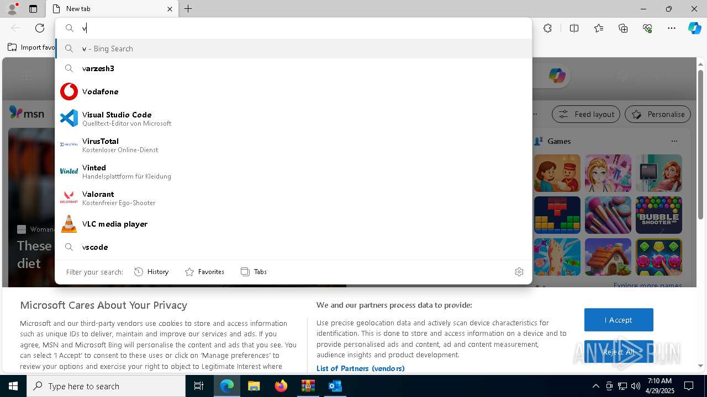Viewport: 707px width, 397px height.
Task: Choose VLC media player suggestion
Action: click(x=293, y=224)
